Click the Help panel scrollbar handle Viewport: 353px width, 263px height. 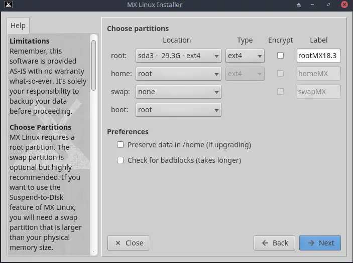(x=94, y=65)
